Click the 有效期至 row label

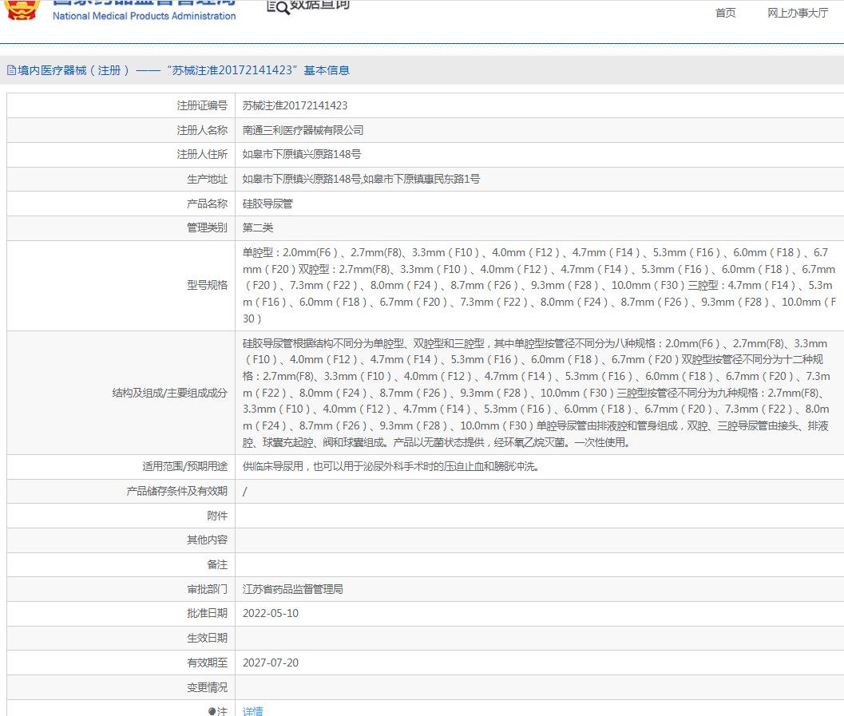tap(208, 663)
